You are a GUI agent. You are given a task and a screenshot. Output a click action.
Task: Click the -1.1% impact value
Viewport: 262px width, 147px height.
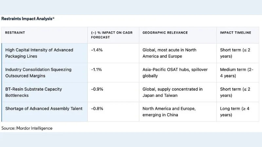point(96,70)
